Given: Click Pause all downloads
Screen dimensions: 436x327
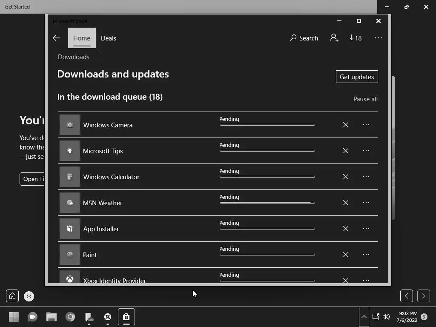Looking at the screenshot, I should [365, 99].
